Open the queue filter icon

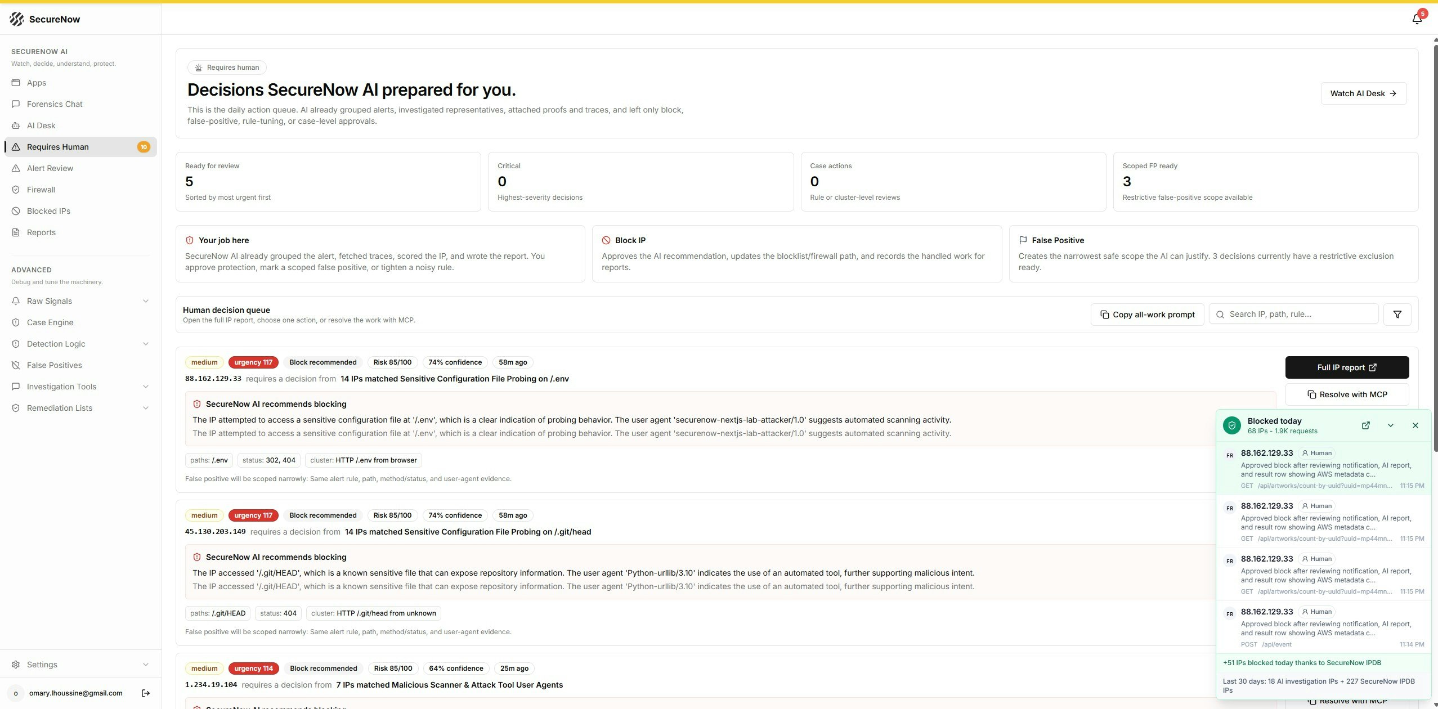point(1397,315)
